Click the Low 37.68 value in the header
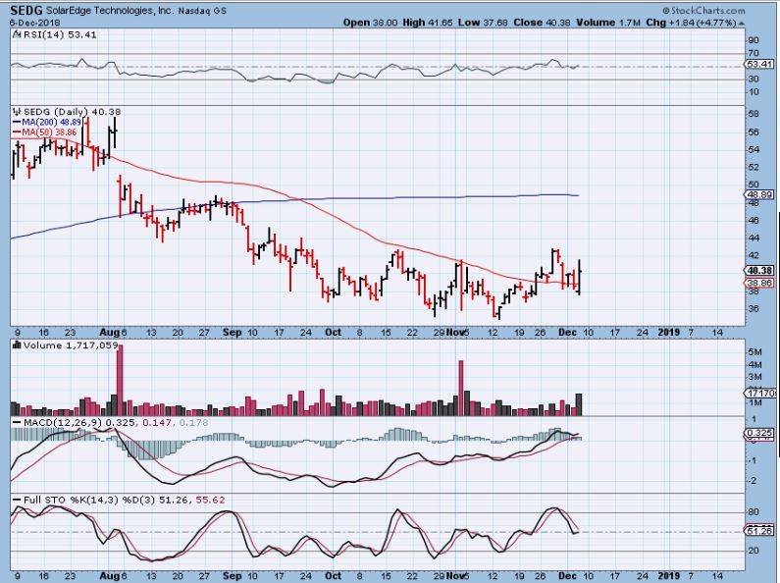Image resolution: width=780 pixels, height=583 pixels. tap(484, 23)
